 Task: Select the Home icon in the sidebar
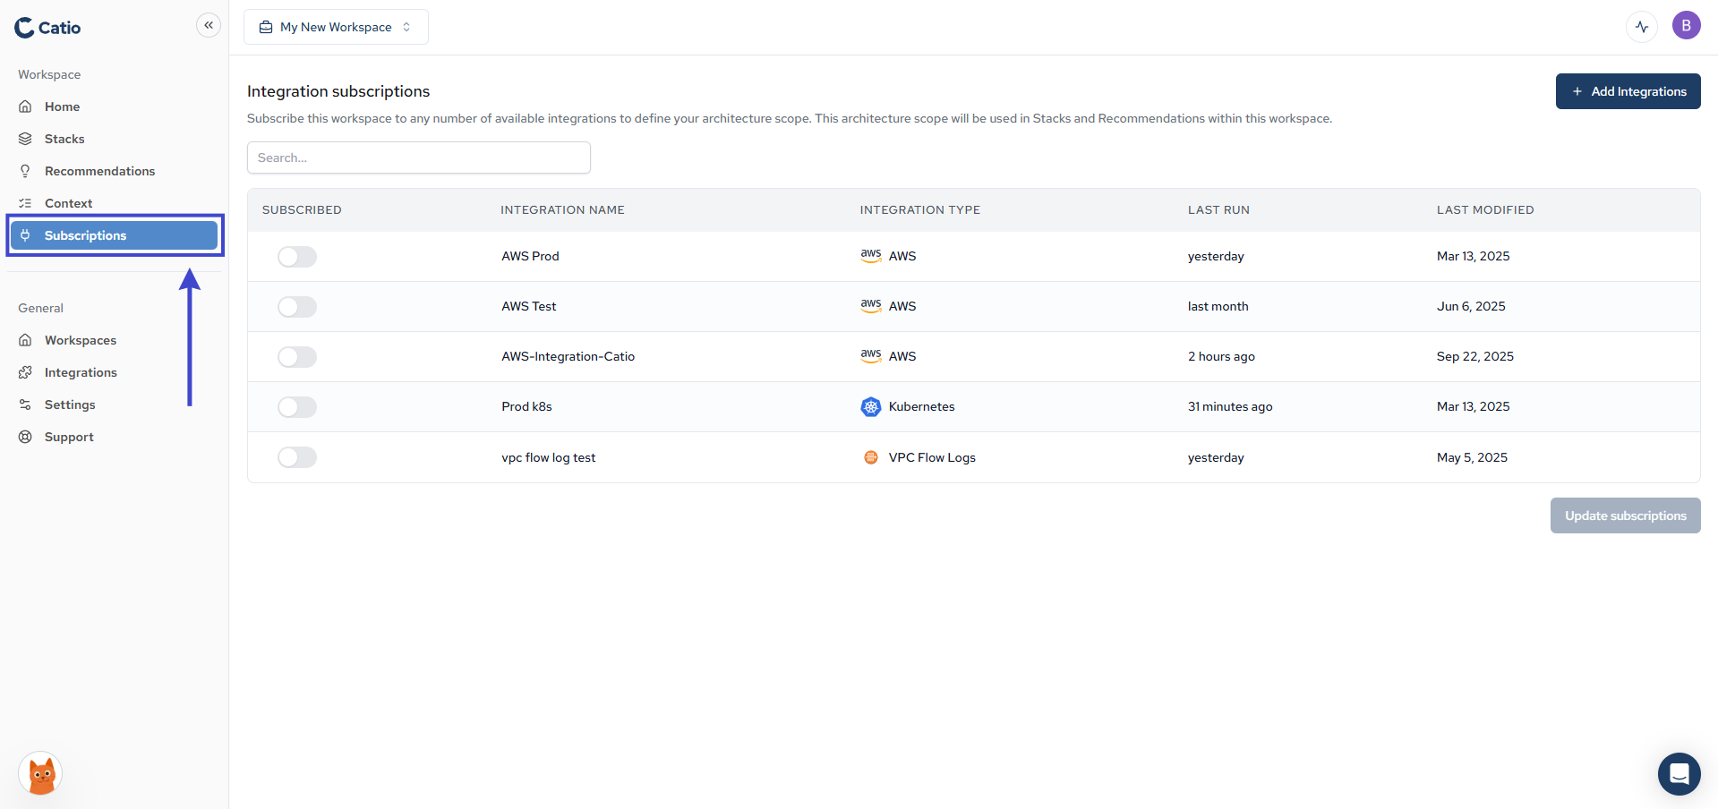coord(26,106)
